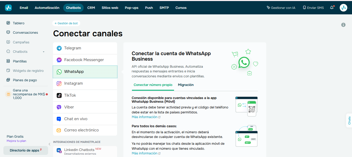Viewport: 352px width, 157px height.
Task: Open the Sitios web top menu
Action: [110, 8]
